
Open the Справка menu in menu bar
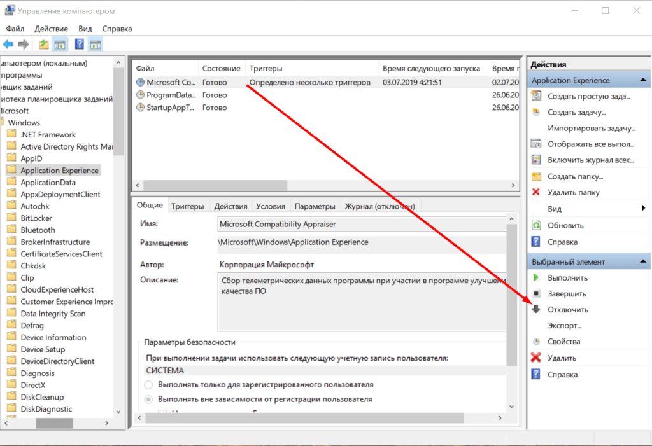117,29
